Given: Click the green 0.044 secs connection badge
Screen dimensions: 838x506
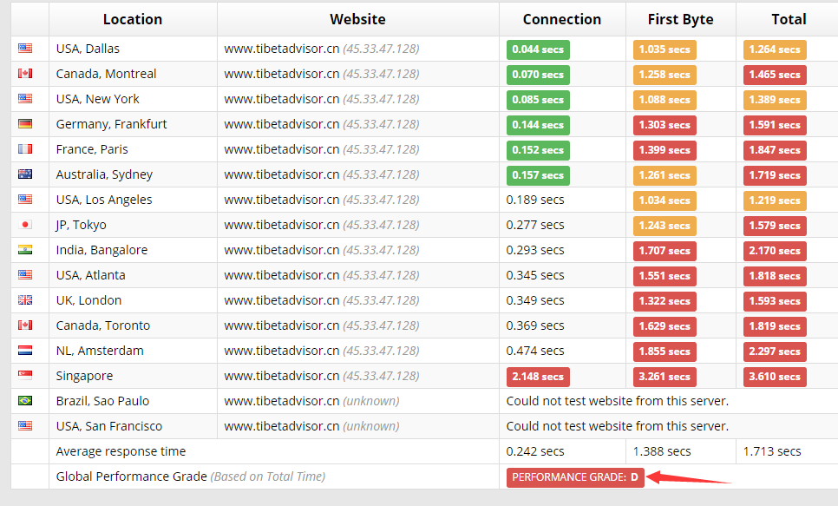Looking at the screenshot, I should pos(538,49).
